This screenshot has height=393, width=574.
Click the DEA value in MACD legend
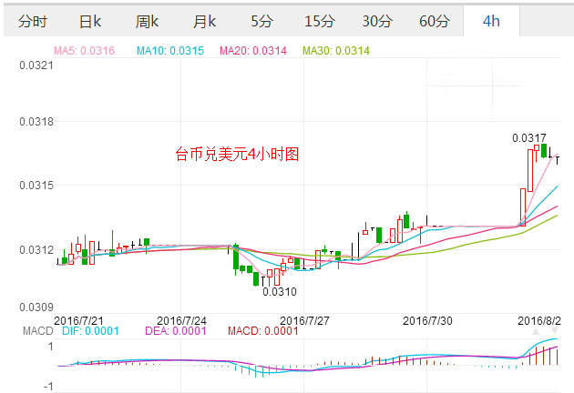(182, 330)
